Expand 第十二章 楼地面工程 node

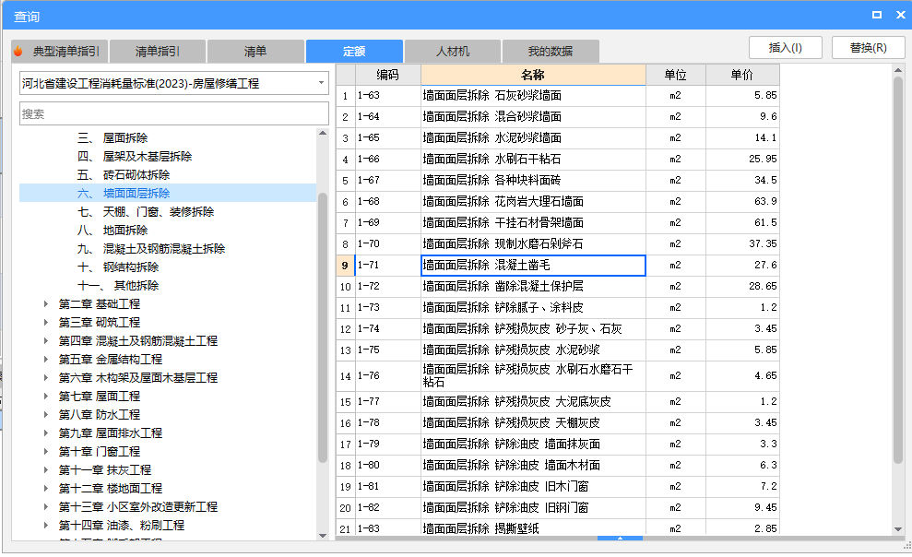(x=46, y=489)
